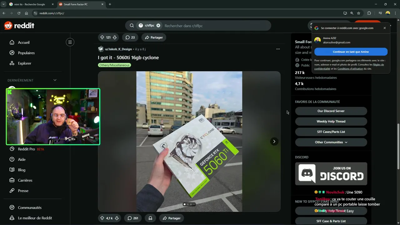This screenshot has height=225, width=400.
Task: Open the SFF Cases/Parts List
Action: pyautogui.click(x=331, y=132)
